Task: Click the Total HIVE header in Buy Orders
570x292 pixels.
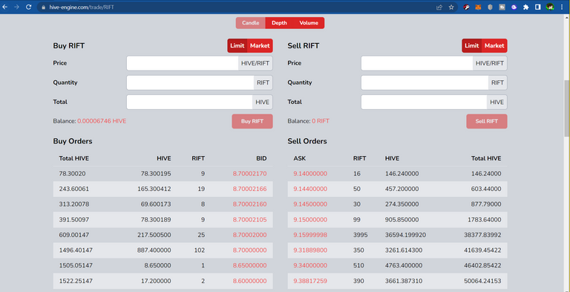Action: 73,158
